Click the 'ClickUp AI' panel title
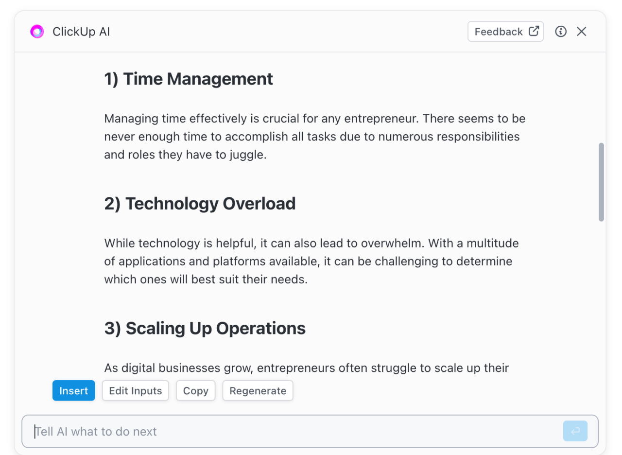Image resolution: width=622 pixels, height=455 pixels. point(81,32)
